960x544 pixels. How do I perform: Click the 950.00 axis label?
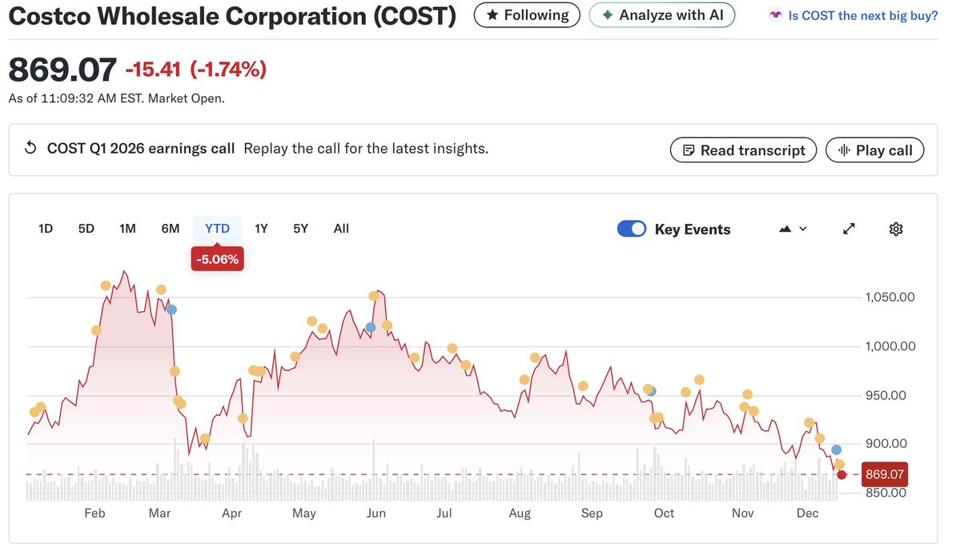click(x=886, y=395)
